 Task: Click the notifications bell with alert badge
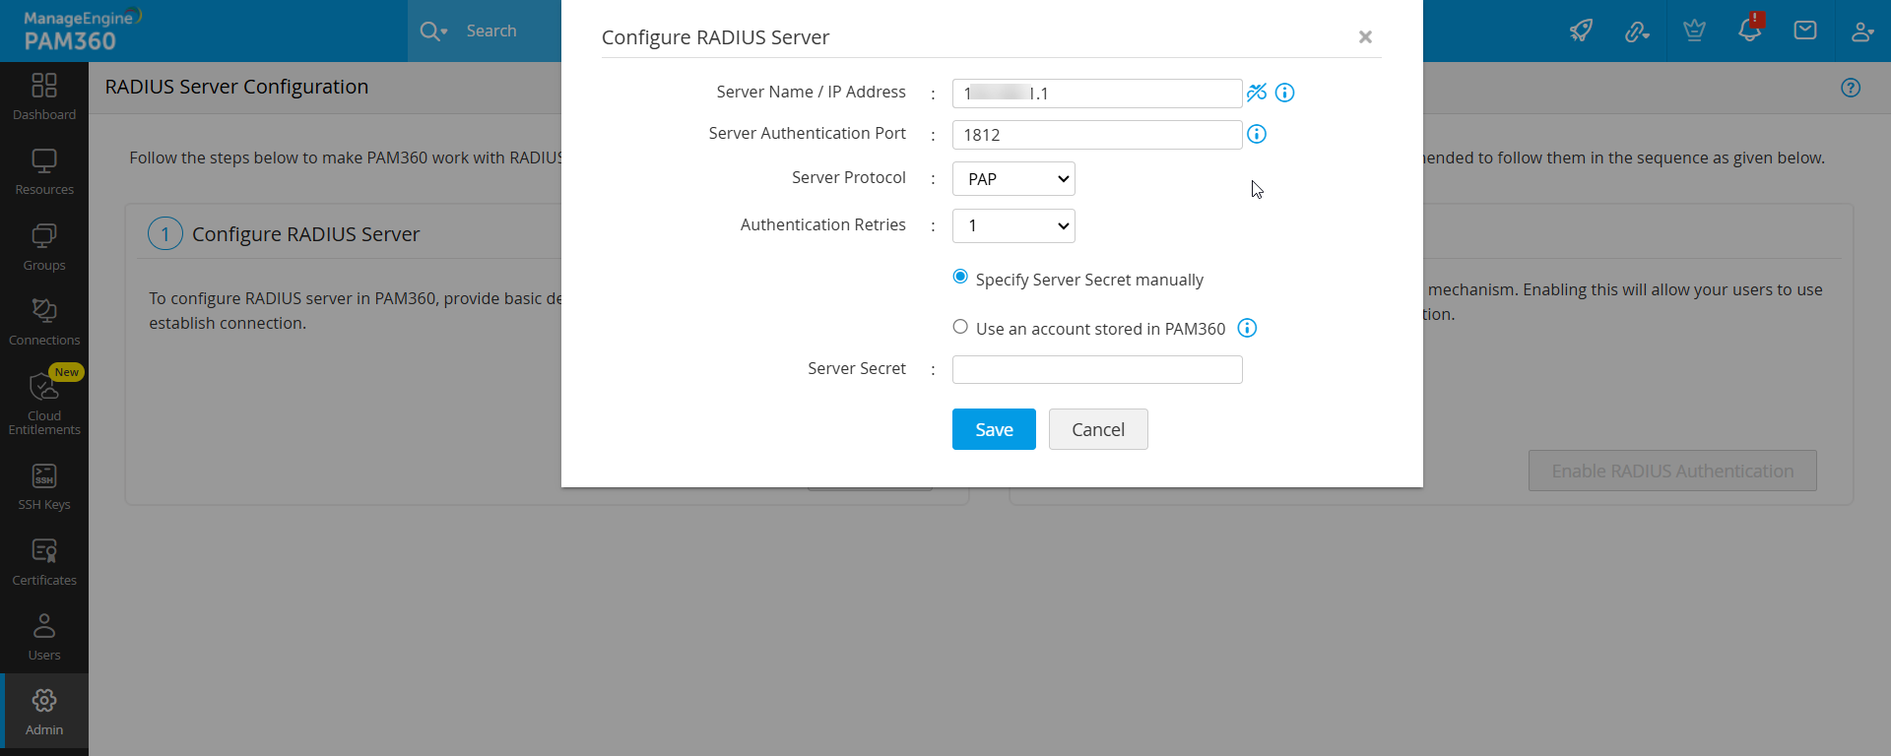coord(1750,31)
